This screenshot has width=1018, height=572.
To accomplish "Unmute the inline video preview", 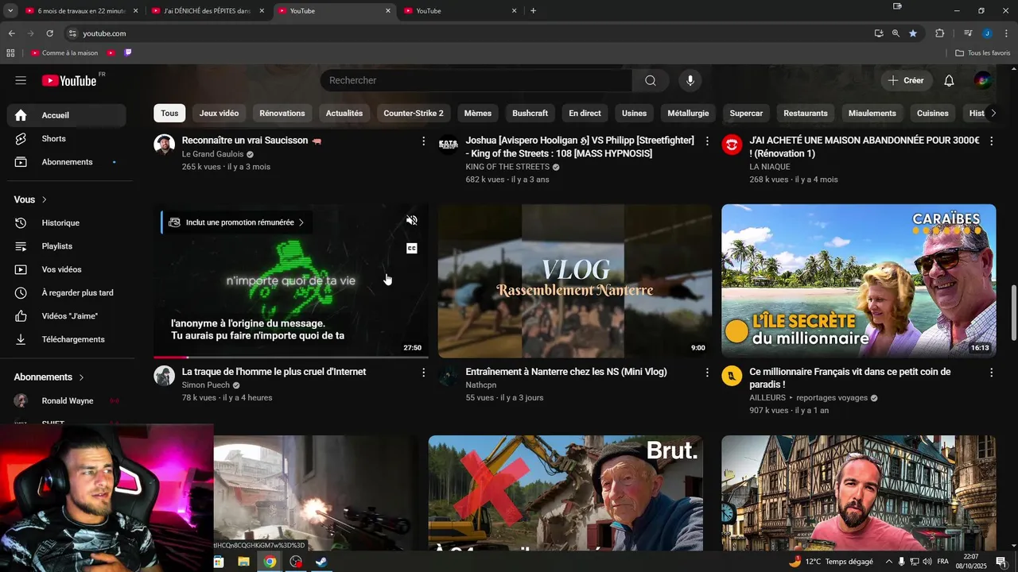I will tap(411, 220).
